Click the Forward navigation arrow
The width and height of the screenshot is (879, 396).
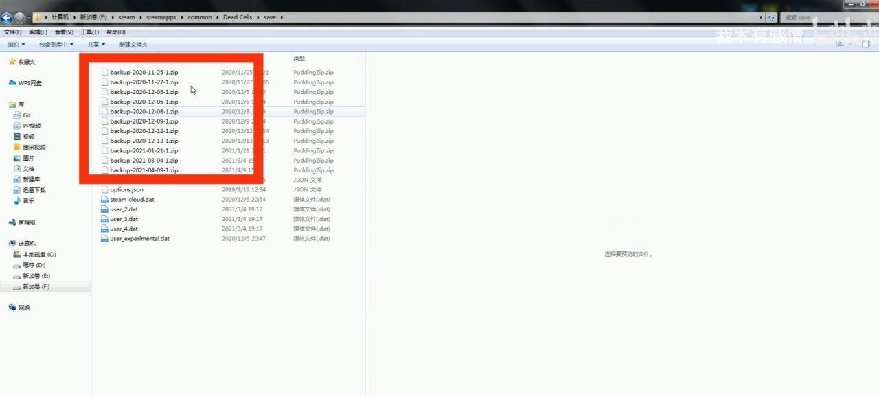20,18
